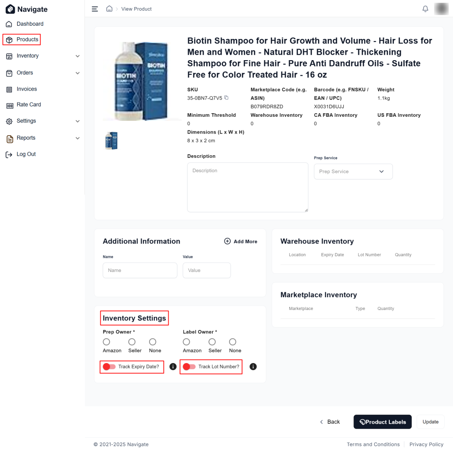Click the plus circle icon beside Add More
453x452 pixels.
point(227,241)
